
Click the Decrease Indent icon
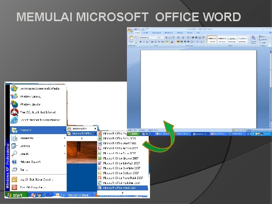tap(193, 38)
